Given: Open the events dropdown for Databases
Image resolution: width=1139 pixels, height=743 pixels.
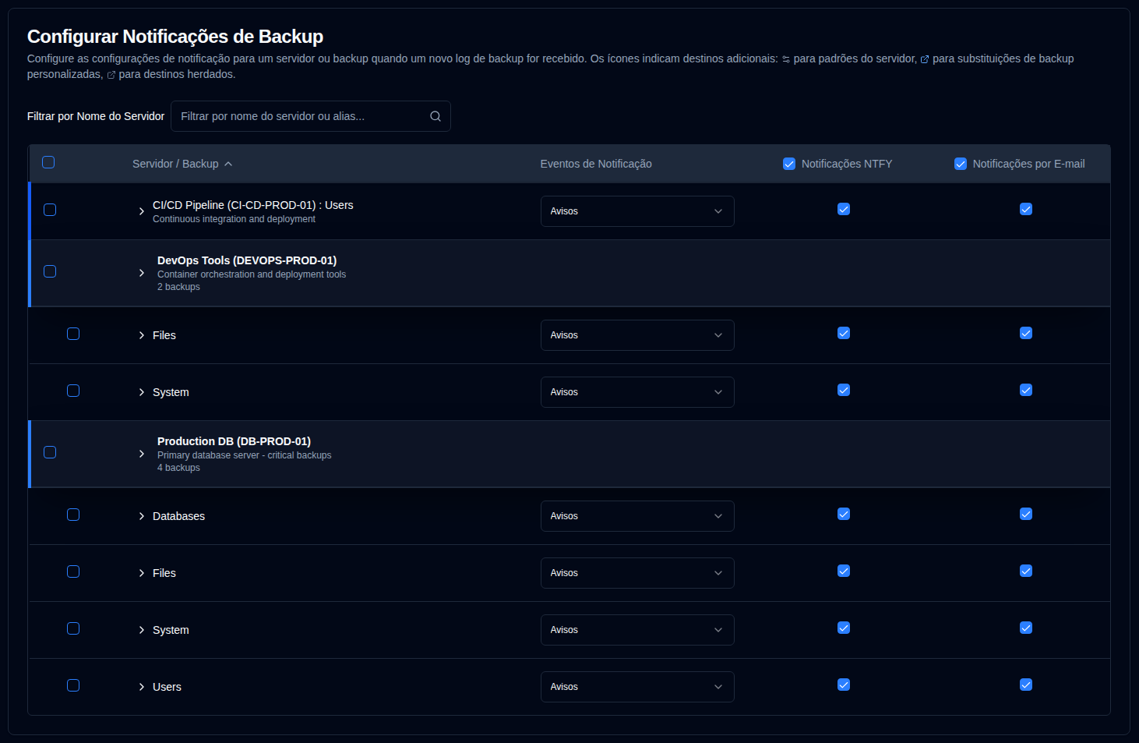Looking at the screenshot, I should (637, 516).
